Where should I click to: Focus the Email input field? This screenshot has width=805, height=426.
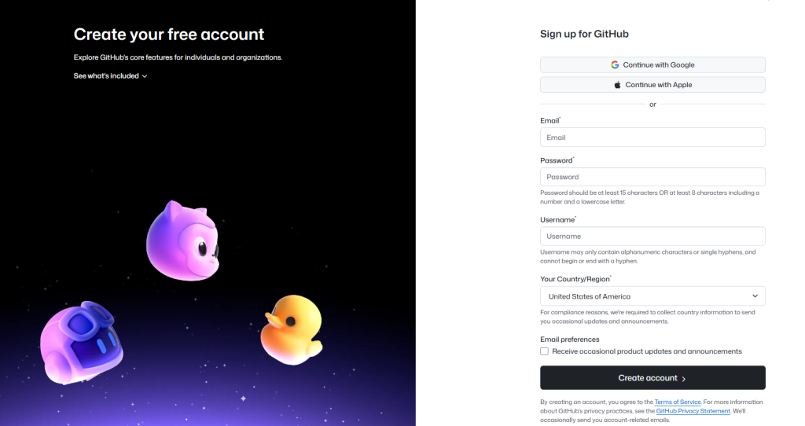coord(652,138)
